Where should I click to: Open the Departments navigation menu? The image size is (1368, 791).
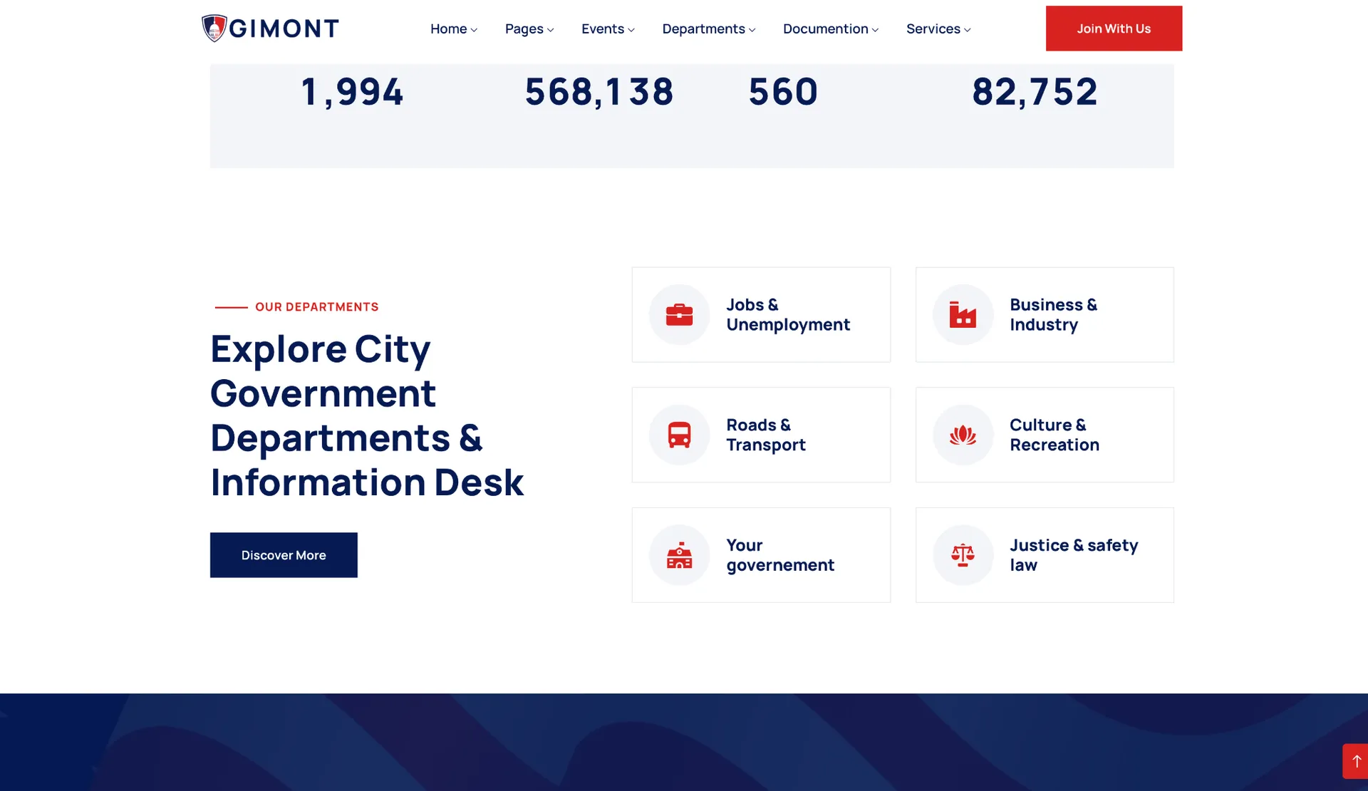(x=708, y=29)
